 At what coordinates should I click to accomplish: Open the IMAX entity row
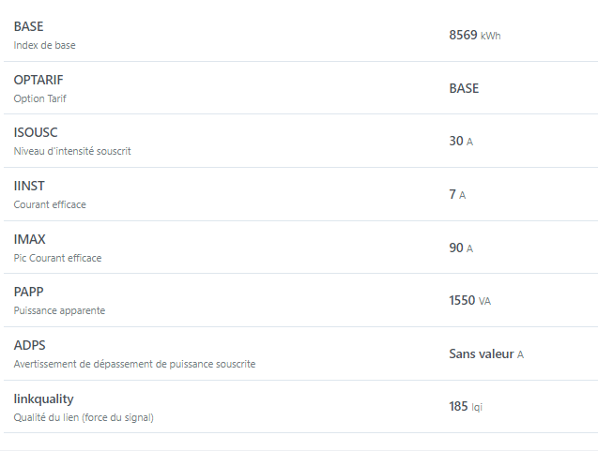300,248
